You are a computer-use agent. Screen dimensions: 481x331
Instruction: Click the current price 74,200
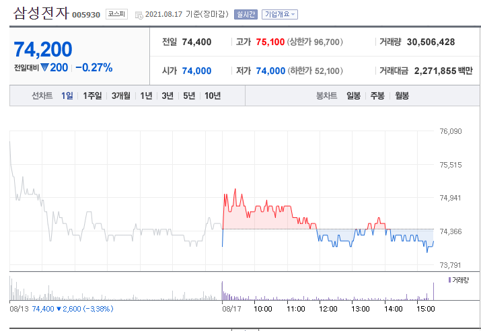[43, 49]
